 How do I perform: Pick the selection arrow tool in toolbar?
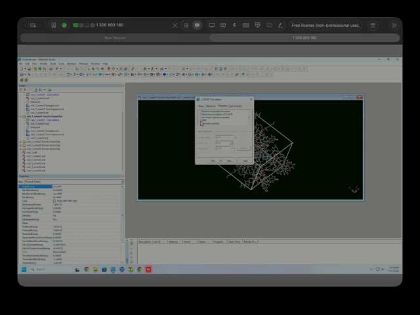(89, 69)
